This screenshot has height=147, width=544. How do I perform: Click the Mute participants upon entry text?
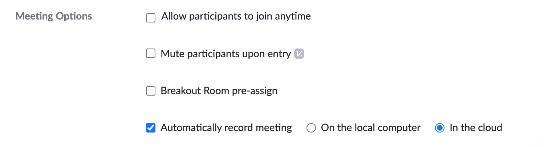pos(226,54)
